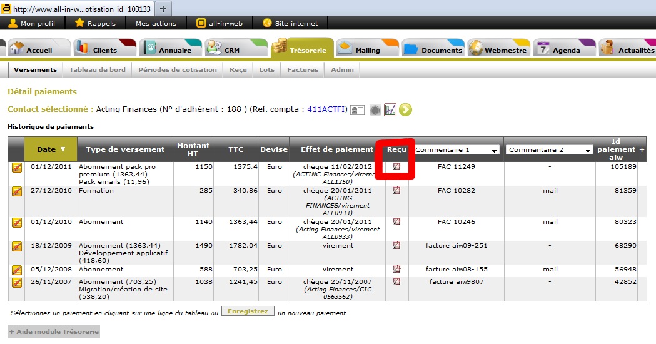Edit the 05/12/2008 Abonnement payment row
This screenshot has height=344, width=656.
(x=17, y=270)
